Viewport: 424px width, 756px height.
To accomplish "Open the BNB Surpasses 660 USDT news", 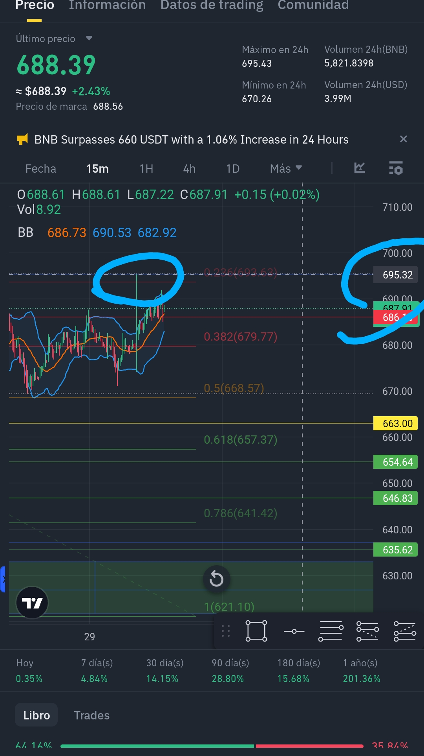I will (x=191, y=140).
